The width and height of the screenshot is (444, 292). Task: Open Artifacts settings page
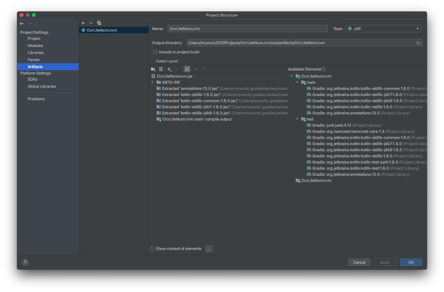(x=48, y=67)
